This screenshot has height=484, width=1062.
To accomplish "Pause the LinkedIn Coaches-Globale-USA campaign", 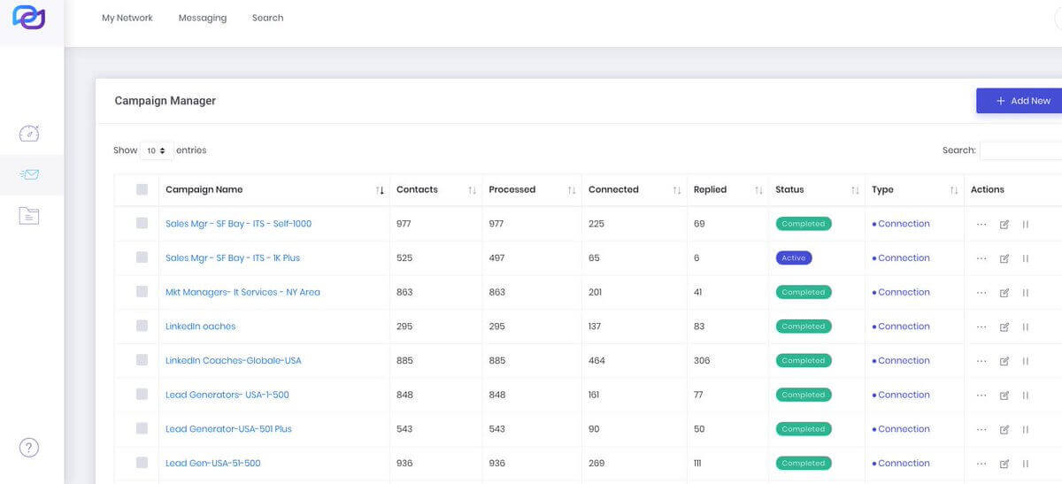I will (1026, 361).
